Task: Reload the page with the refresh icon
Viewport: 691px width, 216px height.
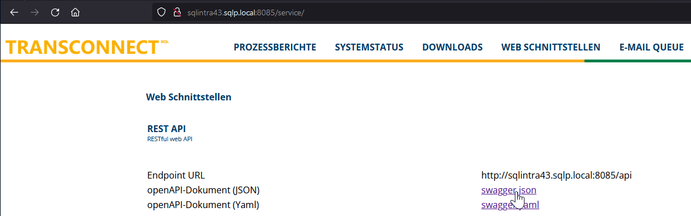Action: pos(55,12)
